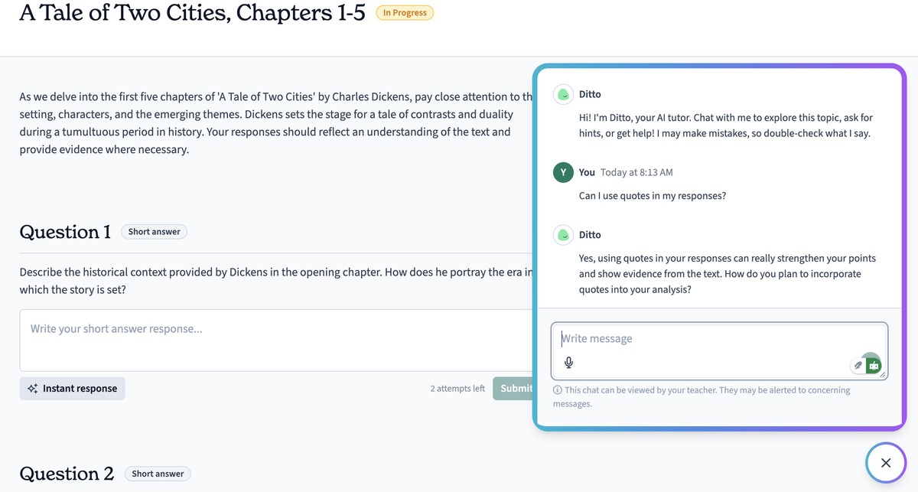Click the '2 attempts left' label
Screen dimensions: 918x492
click(x=457, y=389)
